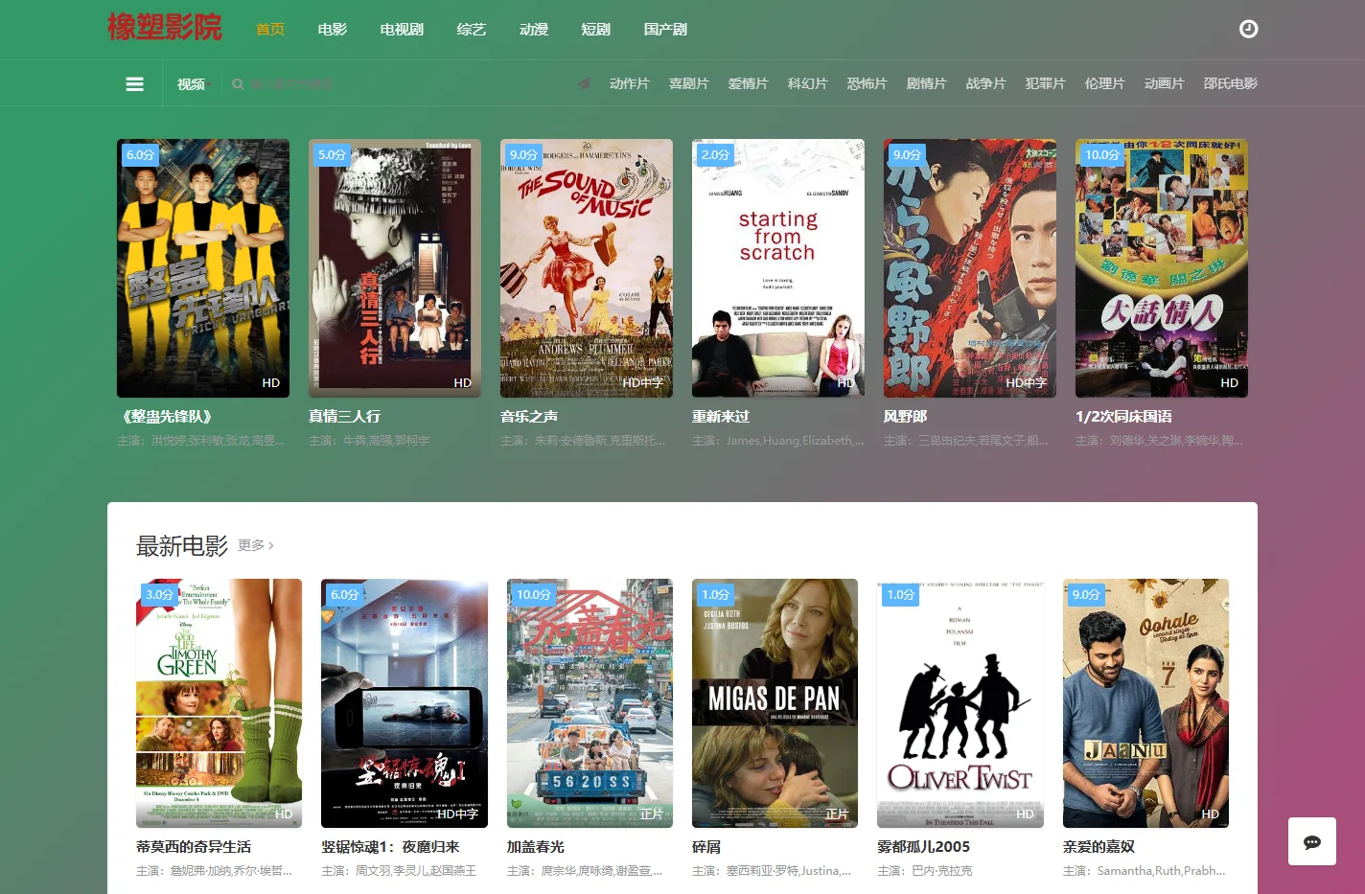Open the Jaanu poster thumbnail
The width and height of the screenshot is (1365, 894).
click(1145, 703)
